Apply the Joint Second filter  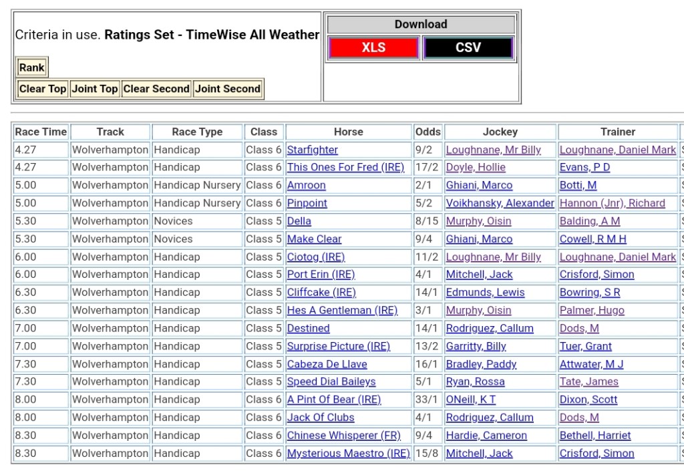[x=228, y=89]
